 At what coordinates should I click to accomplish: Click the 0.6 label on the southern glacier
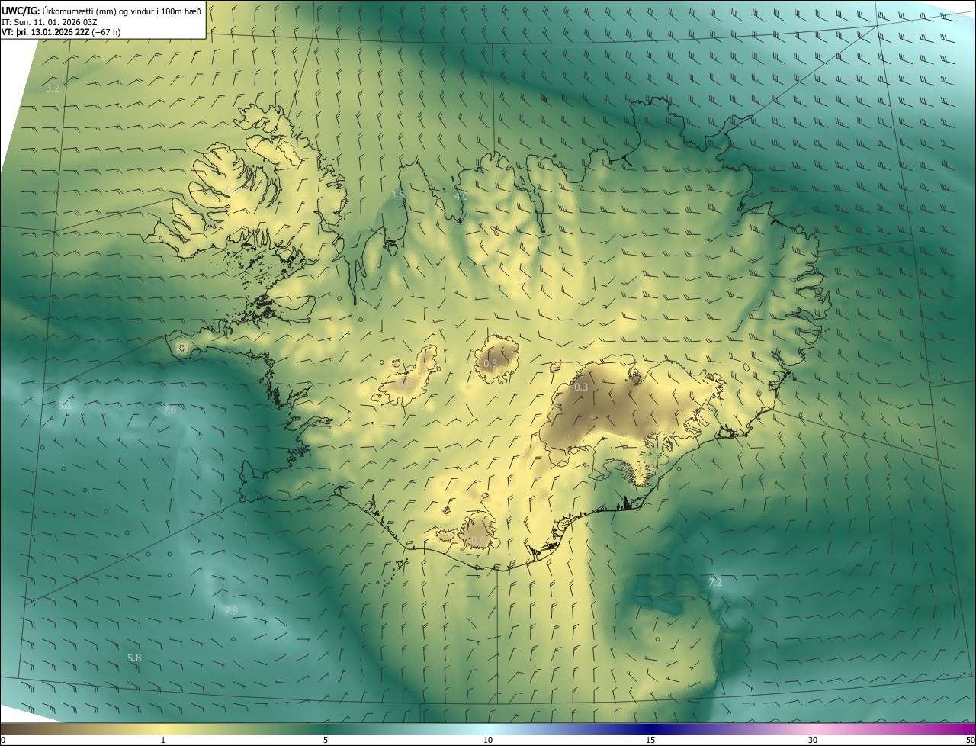pyautogui.click(x=478, y=541)
